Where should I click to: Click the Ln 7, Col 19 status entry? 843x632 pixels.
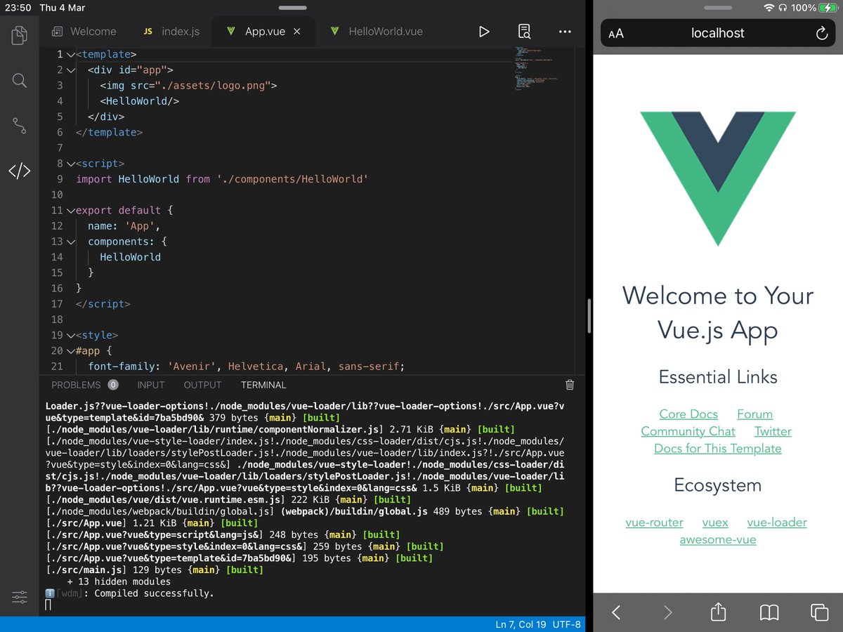tap(521, 625)
